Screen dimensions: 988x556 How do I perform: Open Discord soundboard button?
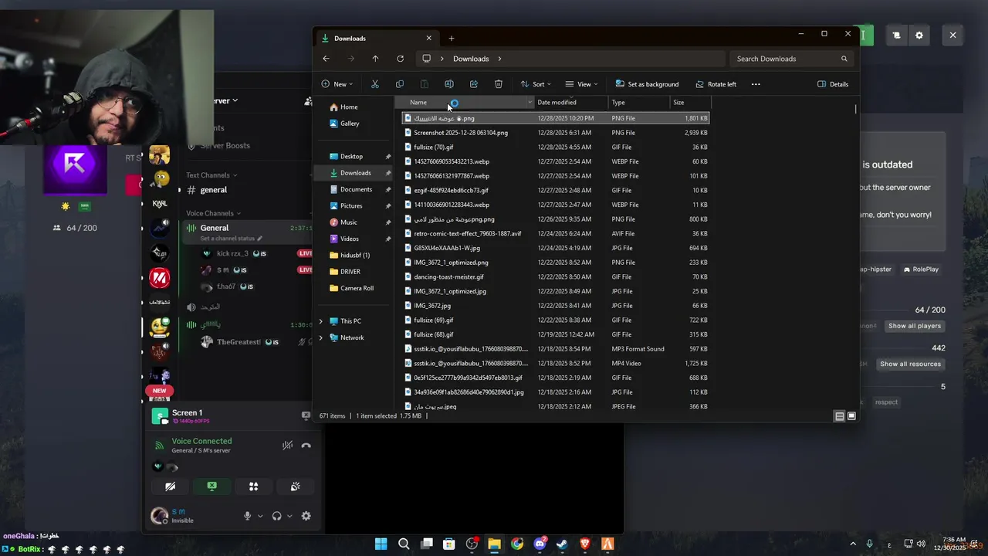[295, 486]
